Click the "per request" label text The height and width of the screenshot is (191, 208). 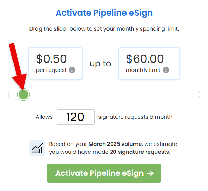coord(51,70)
